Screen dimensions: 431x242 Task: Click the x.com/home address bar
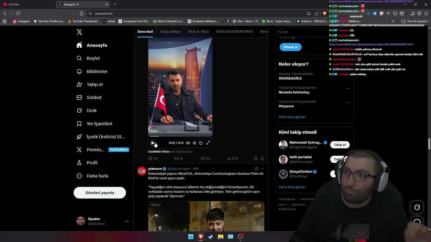click(195, 13)
